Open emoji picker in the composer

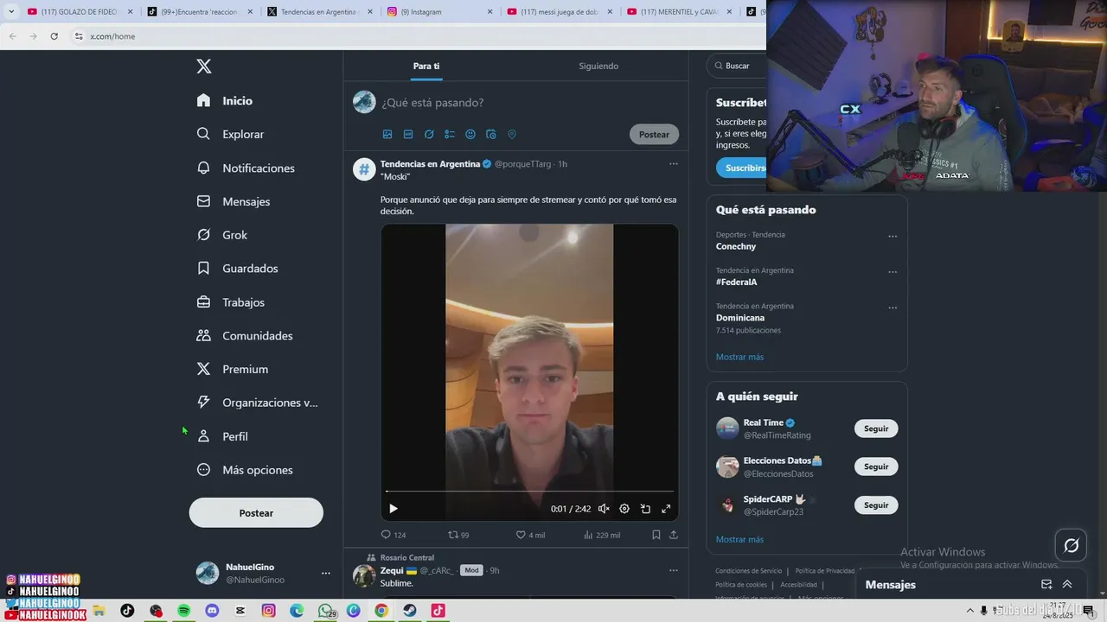tap(470, 135)
